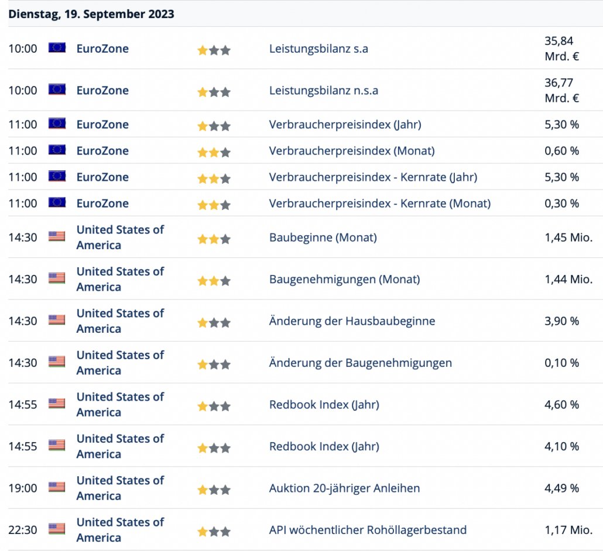Click the star rating for Baugenehmigungen (Monat)
This screenshot has height=551, width=603.
click(214, 281)
